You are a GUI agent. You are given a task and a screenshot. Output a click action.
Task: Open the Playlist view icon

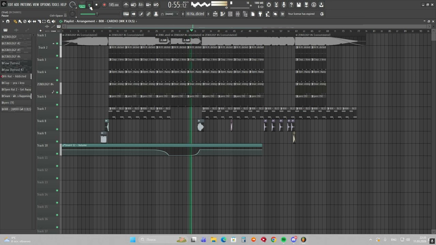coord(215,14)
